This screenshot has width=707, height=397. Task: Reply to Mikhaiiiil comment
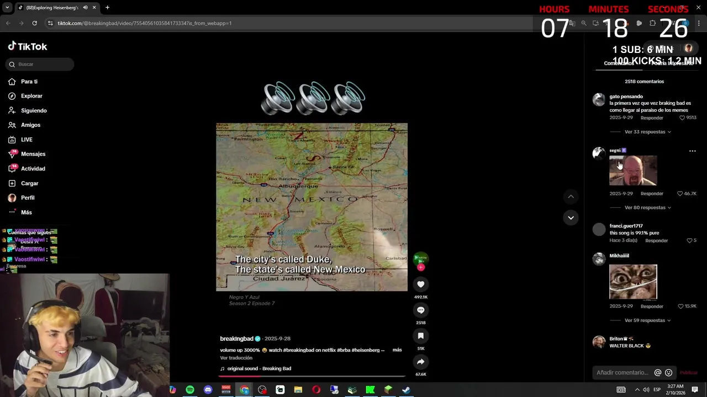pyautogui.click(x=652, y=307)
